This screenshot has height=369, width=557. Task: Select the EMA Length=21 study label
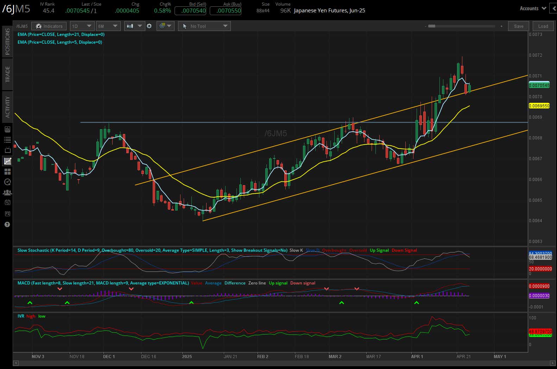(x=61, y=35)
